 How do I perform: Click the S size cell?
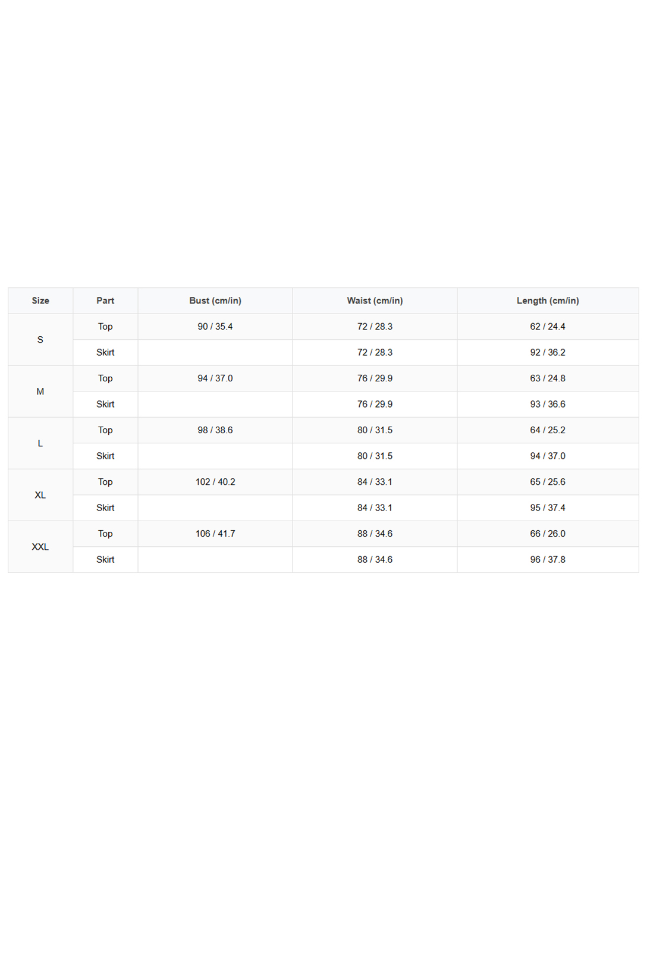click(x=40, y=340)
